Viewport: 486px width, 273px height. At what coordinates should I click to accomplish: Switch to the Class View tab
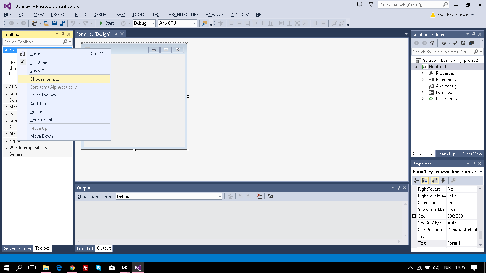[472, 154]
